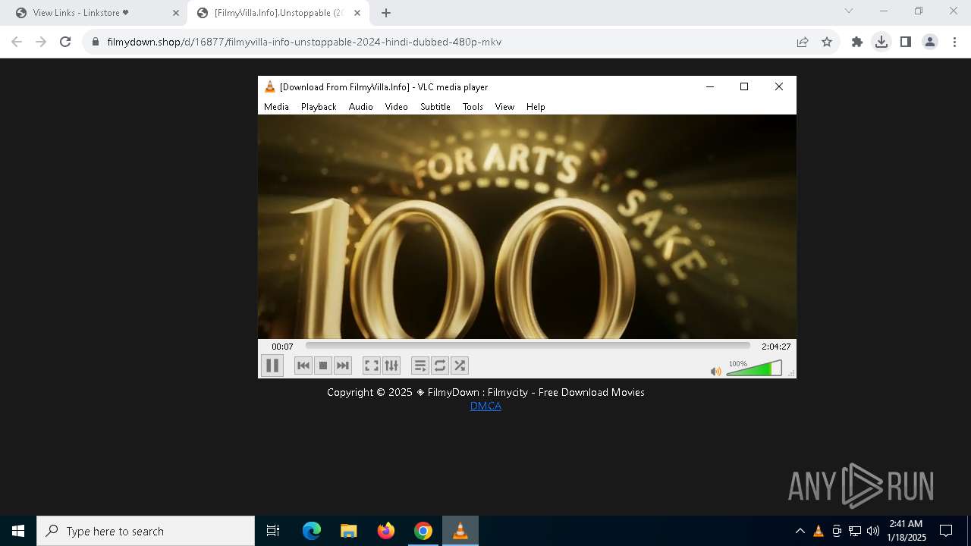View site information lock icon
This screenshot has width=971, height=546.
(96, 42)
